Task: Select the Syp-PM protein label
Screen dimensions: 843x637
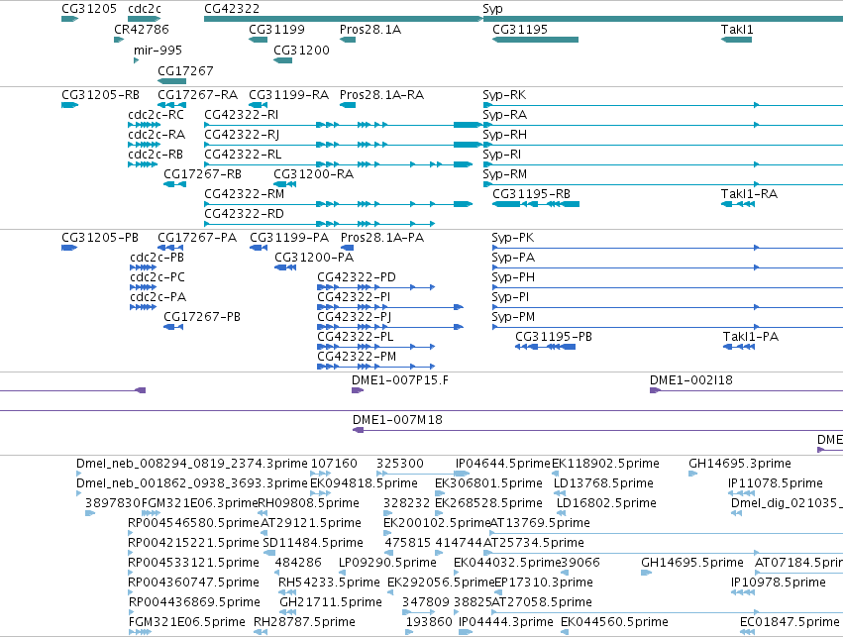Action: [513, 318]
